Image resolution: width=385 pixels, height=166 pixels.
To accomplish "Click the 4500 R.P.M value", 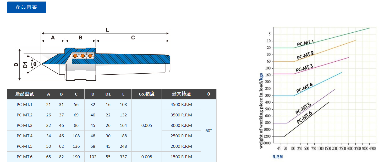I will (181, 104).
